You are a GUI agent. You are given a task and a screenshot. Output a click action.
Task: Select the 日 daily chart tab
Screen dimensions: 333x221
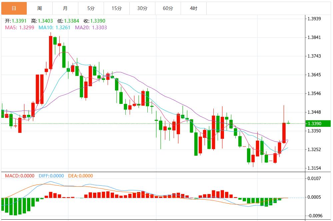[x=14, y=8]
